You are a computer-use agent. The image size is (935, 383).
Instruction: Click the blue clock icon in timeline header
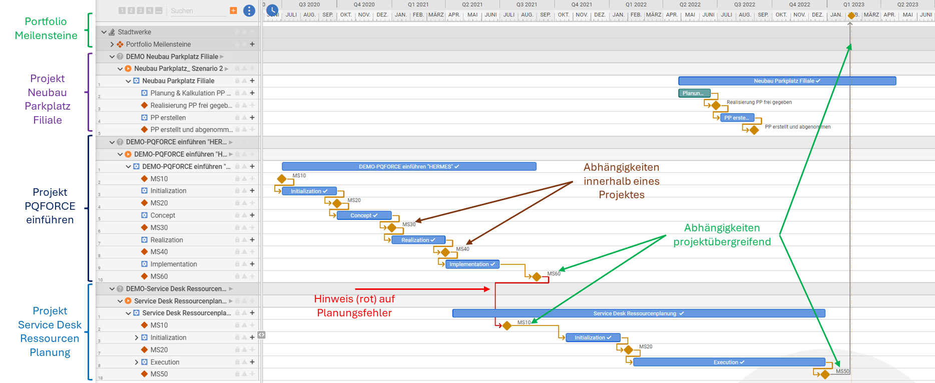click(272, 10)
